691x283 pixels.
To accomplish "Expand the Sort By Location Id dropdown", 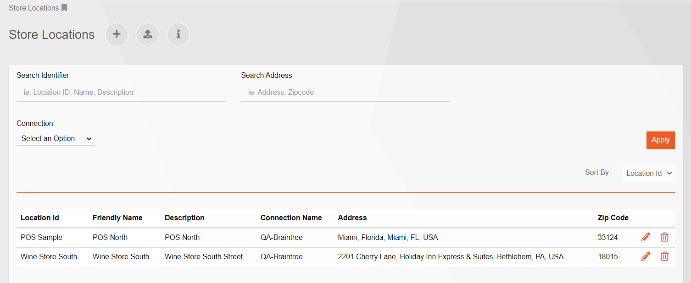I will tap(648, 173).
